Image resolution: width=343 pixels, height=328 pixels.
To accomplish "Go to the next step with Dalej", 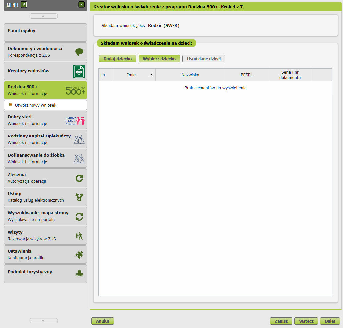I will pyautogui.click(x=330, y=321).
